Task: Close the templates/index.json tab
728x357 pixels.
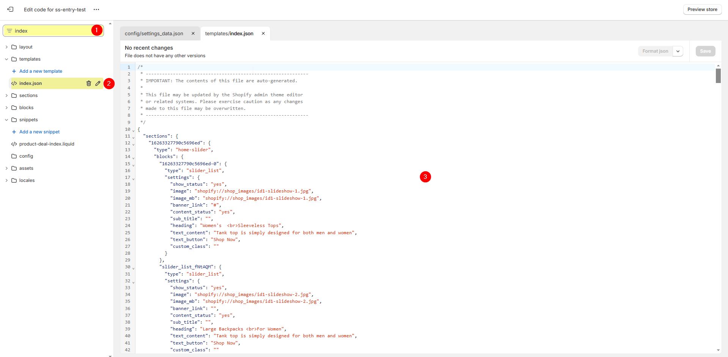Action: pos(263,33)
